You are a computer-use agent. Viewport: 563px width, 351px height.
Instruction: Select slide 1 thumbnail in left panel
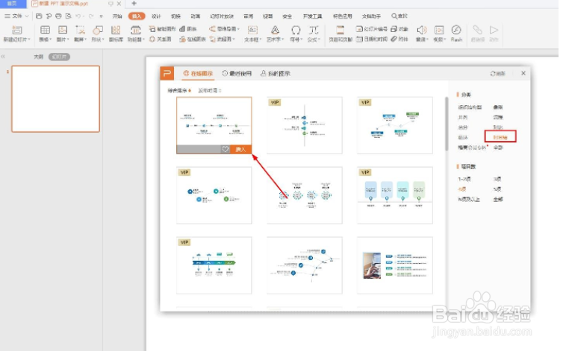[x=56, y=98]
